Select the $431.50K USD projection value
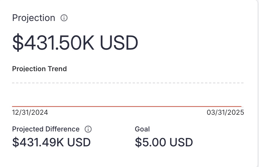This screenshot has width=259, height=167. coord(75,42)
